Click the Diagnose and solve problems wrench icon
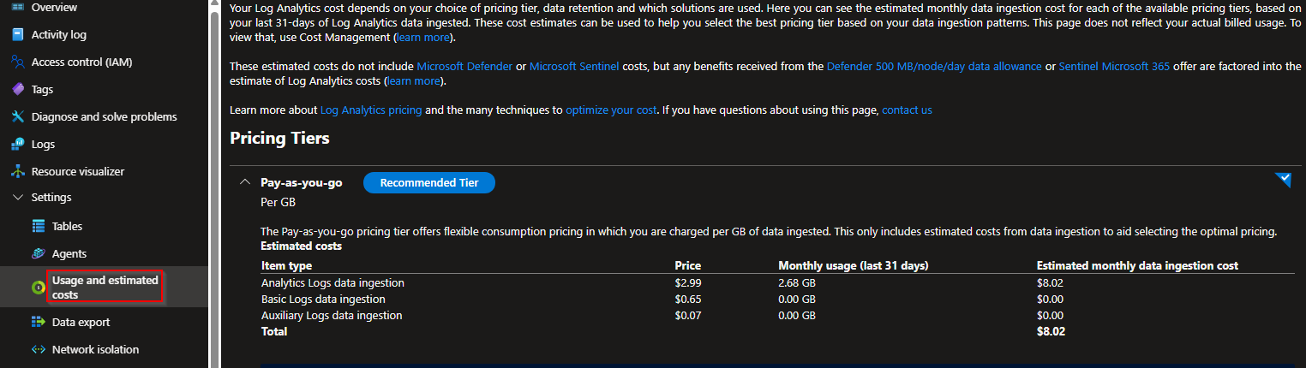The height and width of the screenshot is (368, 1306). tap(17, 117)
